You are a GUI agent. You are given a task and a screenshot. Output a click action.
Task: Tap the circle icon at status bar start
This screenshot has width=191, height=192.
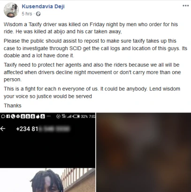click(3, 116)
